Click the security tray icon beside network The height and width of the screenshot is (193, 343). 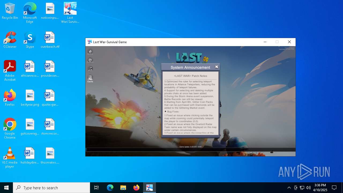(x=296, y=188)
